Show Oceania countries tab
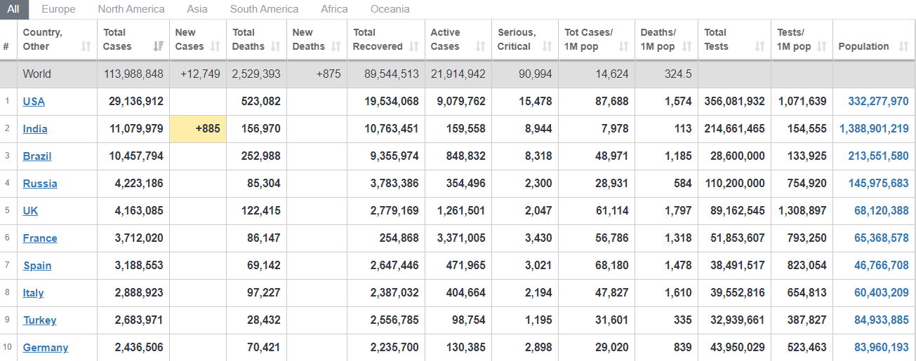The width and height of the screenshot is (916, 361). click(390, 9)
